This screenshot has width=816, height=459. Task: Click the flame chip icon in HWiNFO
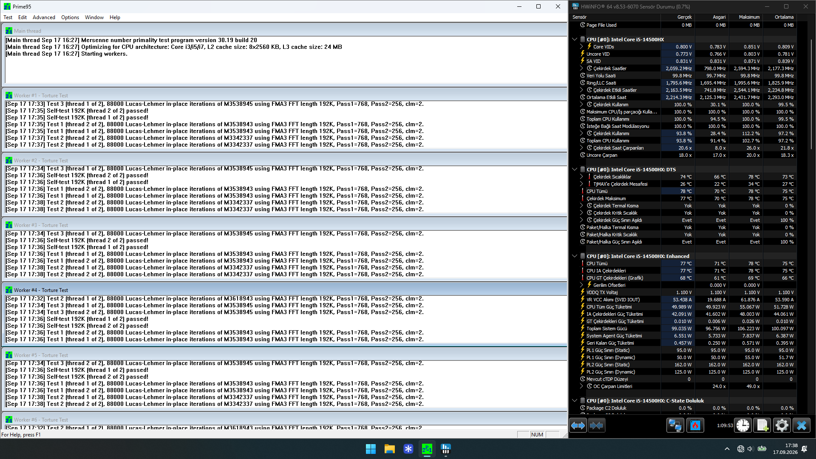[695, 425]
